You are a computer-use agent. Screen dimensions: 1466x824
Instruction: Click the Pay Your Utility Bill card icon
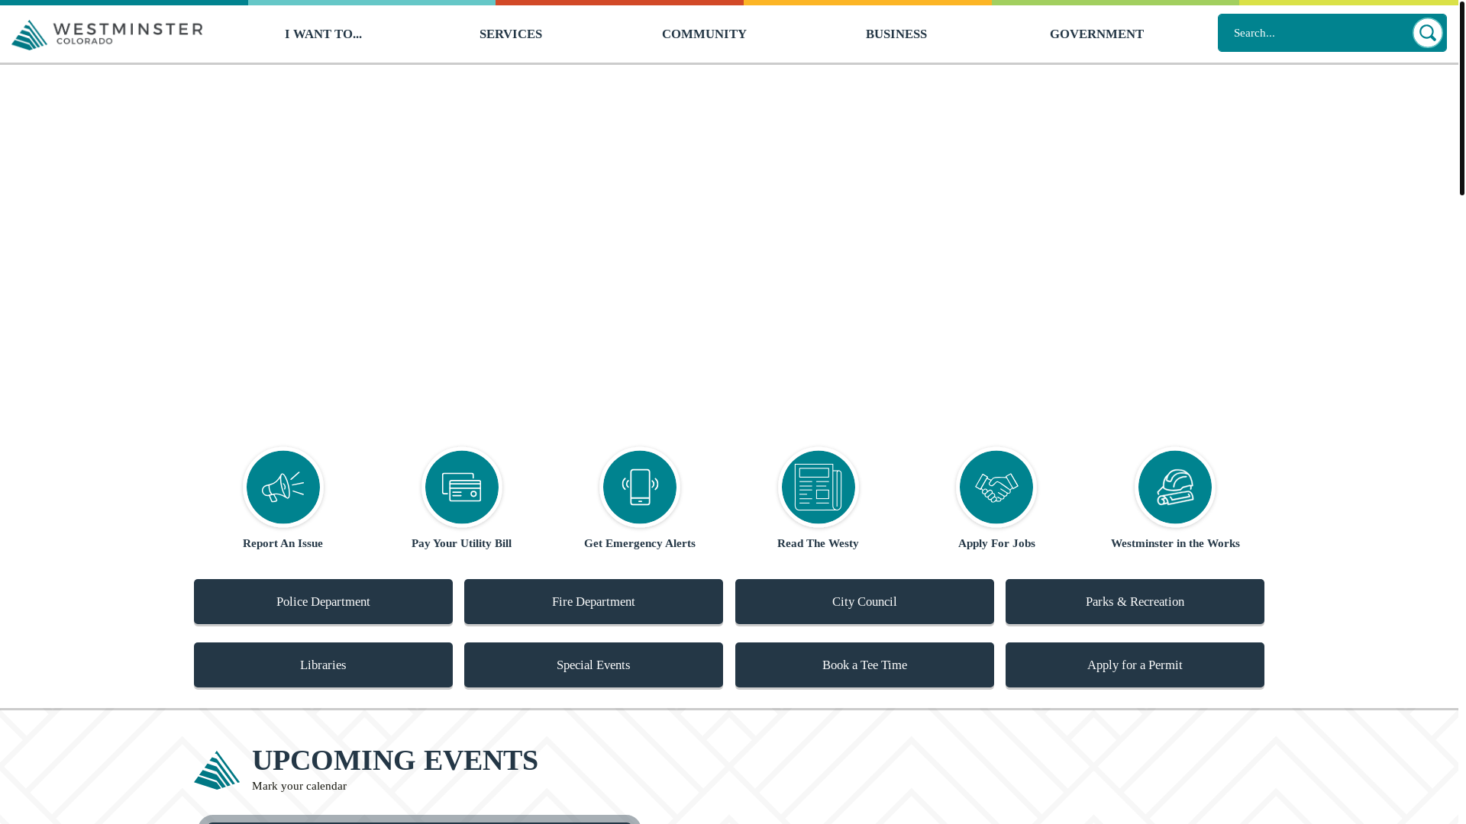point(462,487)
